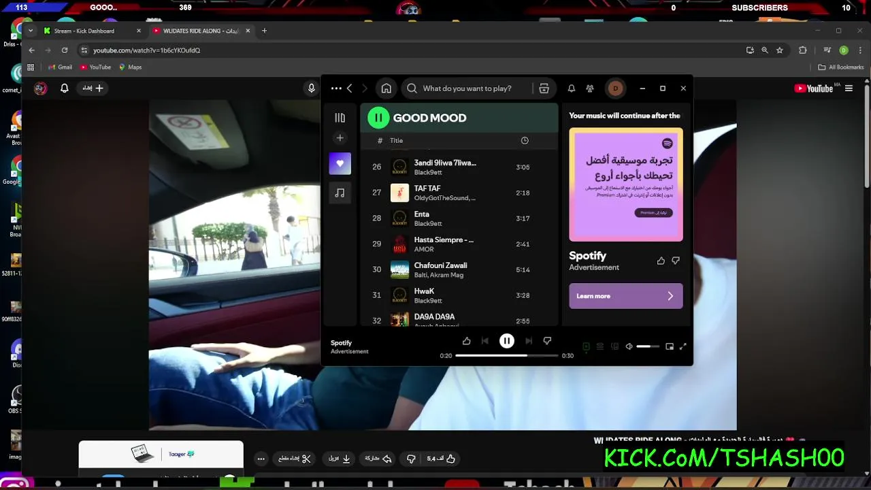Image resolution: width=871 pixels, height=490 pixels.
Task: Pause the GOOD MOOD playlist with the green button
Action: click(378, 118)
